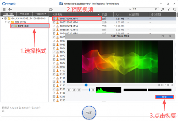This screenshot has width=178, height=121.
Task: Click the green audio histogram display
Action: click(109, 90)
